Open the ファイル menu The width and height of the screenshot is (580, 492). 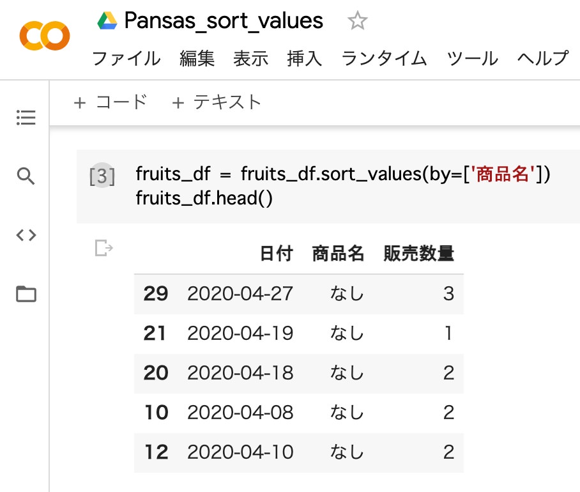click(126, 58)
